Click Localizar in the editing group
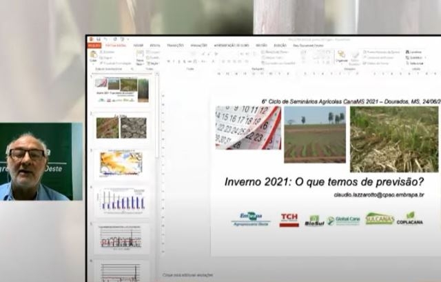Image resolution: width=441 pixels, height=282 pixels. (x=413, y=52)
